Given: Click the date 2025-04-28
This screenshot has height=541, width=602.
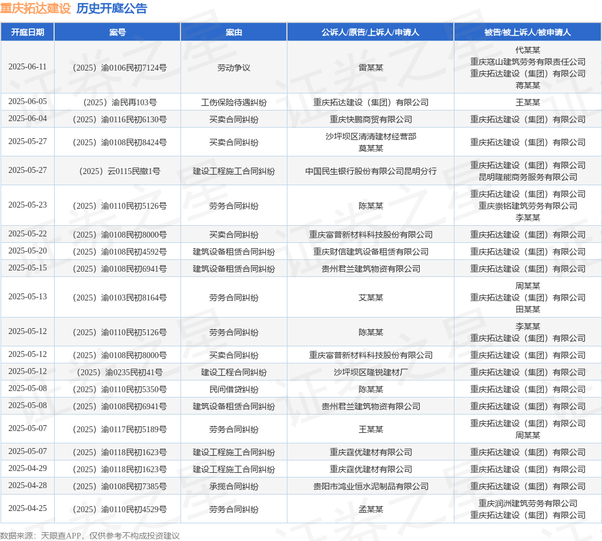Looking at the screenshot, I should pyautogui.click(x=28, y=486).
